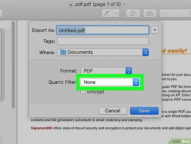
Task: Click the Documents folder icon
Action: [63, 52]
